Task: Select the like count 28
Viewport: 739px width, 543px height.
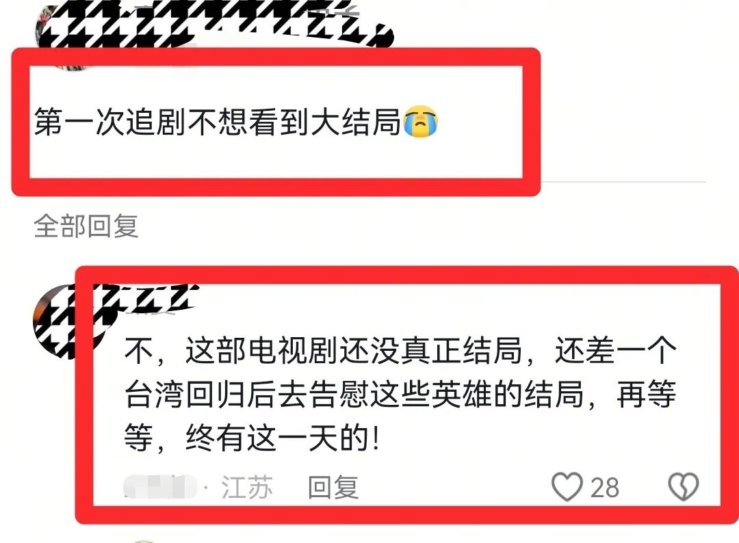Action: pyautogui.click(x=605, y=488)
